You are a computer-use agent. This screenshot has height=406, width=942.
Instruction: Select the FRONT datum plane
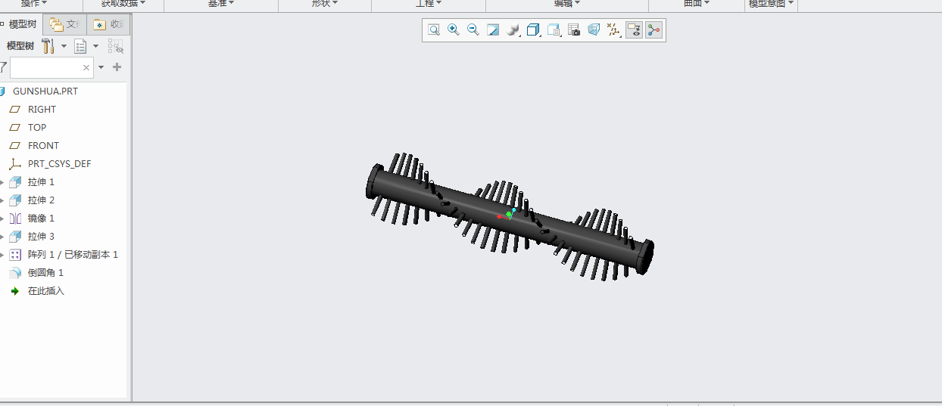43,145
